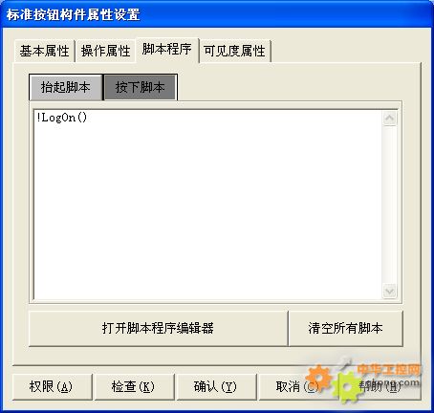Run the 检查(K) check button
Screen dimensions: 434x413
[134, 386]
